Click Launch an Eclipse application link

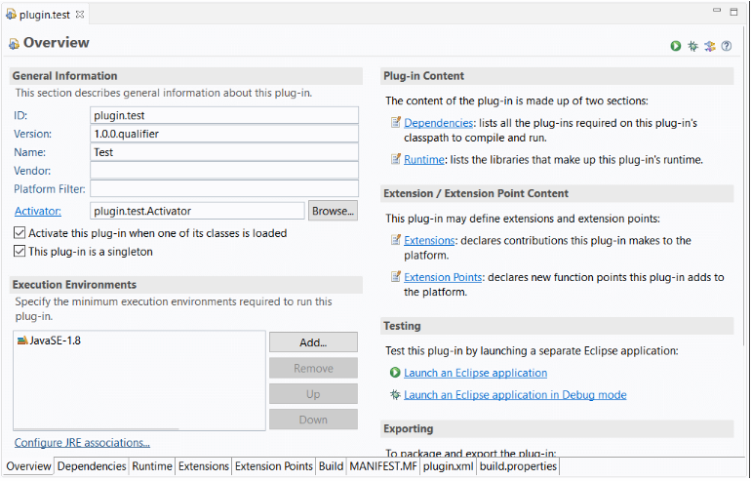(x=475, y=373)
